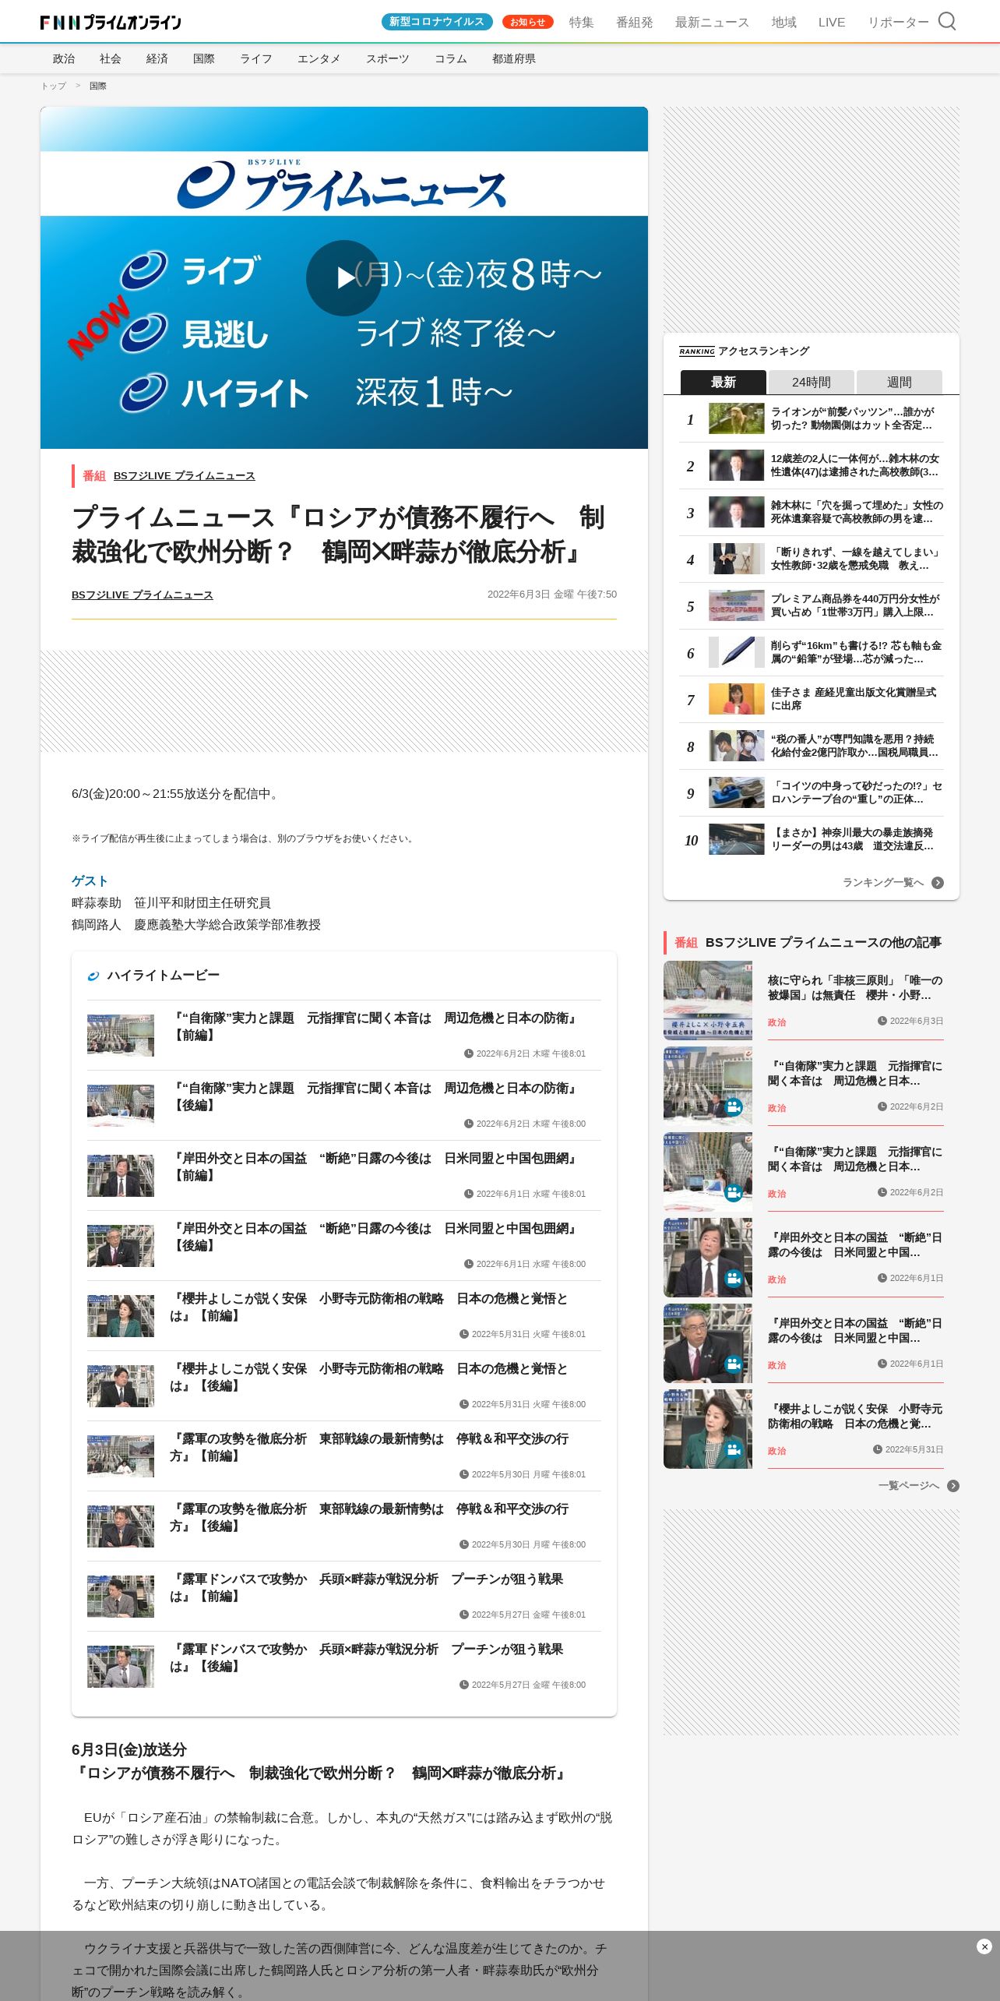Play the プライムニュース video

click(344, 277)
